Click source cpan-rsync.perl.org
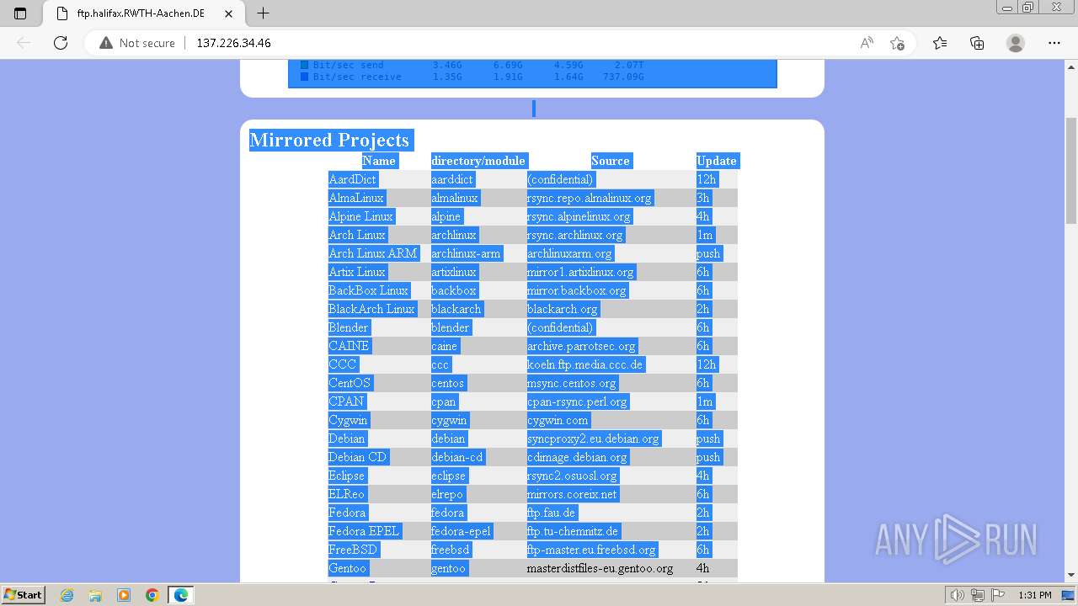This screenshot has width=1078, height=606. pos(578,401)
